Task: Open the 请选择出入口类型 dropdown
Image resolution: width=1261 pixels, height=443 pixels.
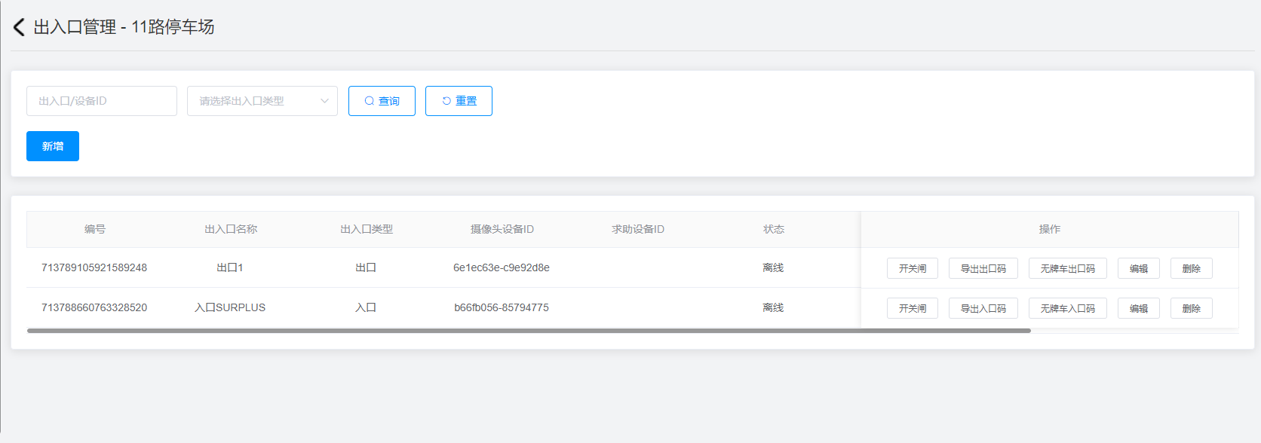Action: pos(262,101)
